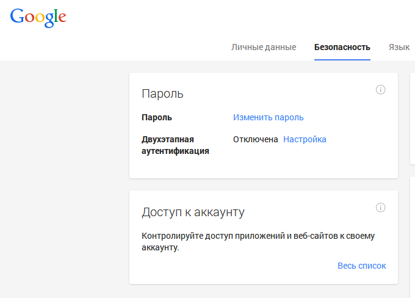The height and width of the screenshot is (298, 415).
Task: Click the empty gray area left of Пароль card
Action: click(65, 126)
